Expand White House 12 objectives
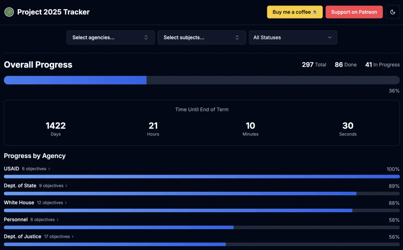Screen dimensions: 403x250 [x=52, y=202]
